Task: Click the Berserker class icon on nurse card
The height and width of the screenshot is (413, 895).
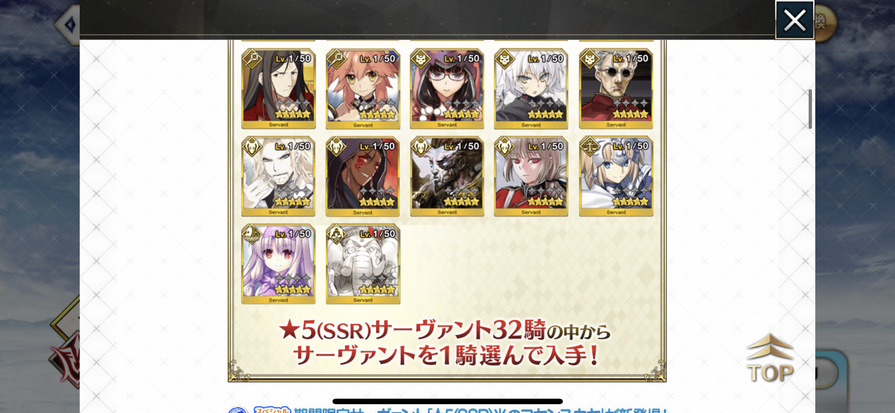Action: click(x=505, y=146)
